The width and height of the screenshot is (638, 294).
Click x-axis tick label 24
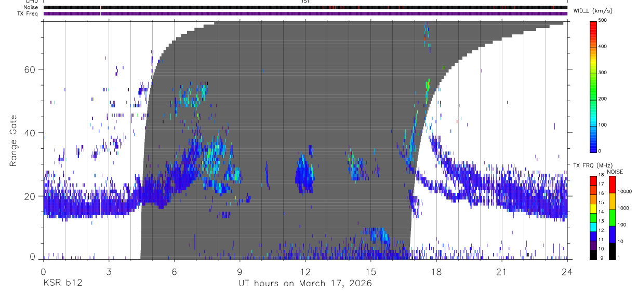(x=567, y=271)
